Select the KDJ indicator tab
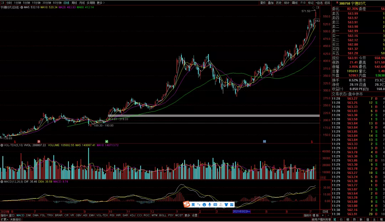 tap(133, 215)
